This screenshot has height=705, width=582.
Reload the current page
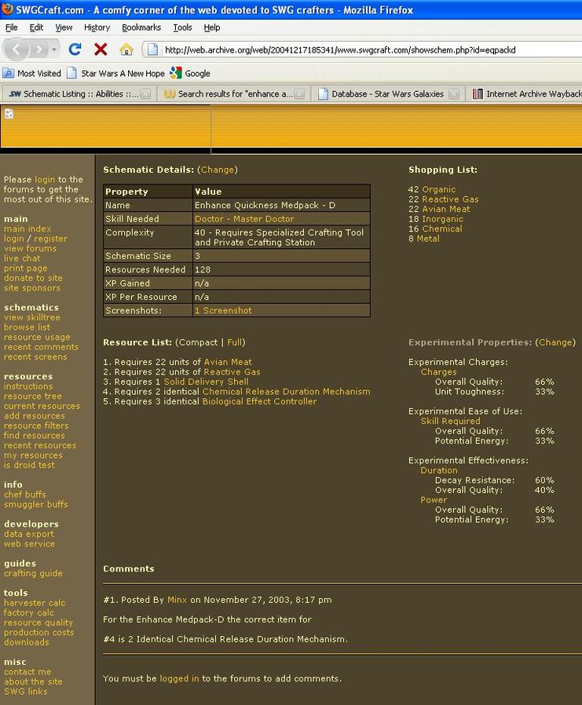[75, 49]
